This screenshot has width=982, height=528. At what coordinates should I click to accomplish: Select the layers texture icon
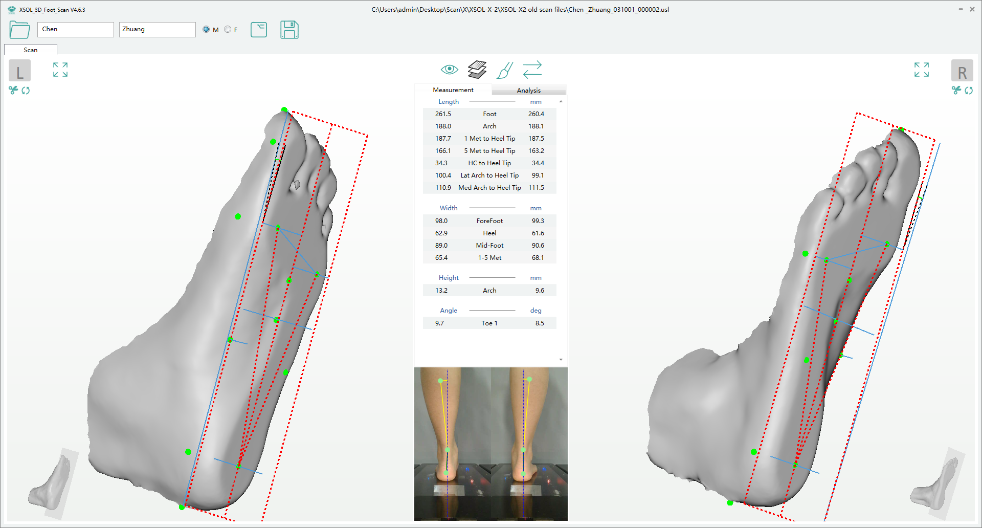click(x=477, y=70)
